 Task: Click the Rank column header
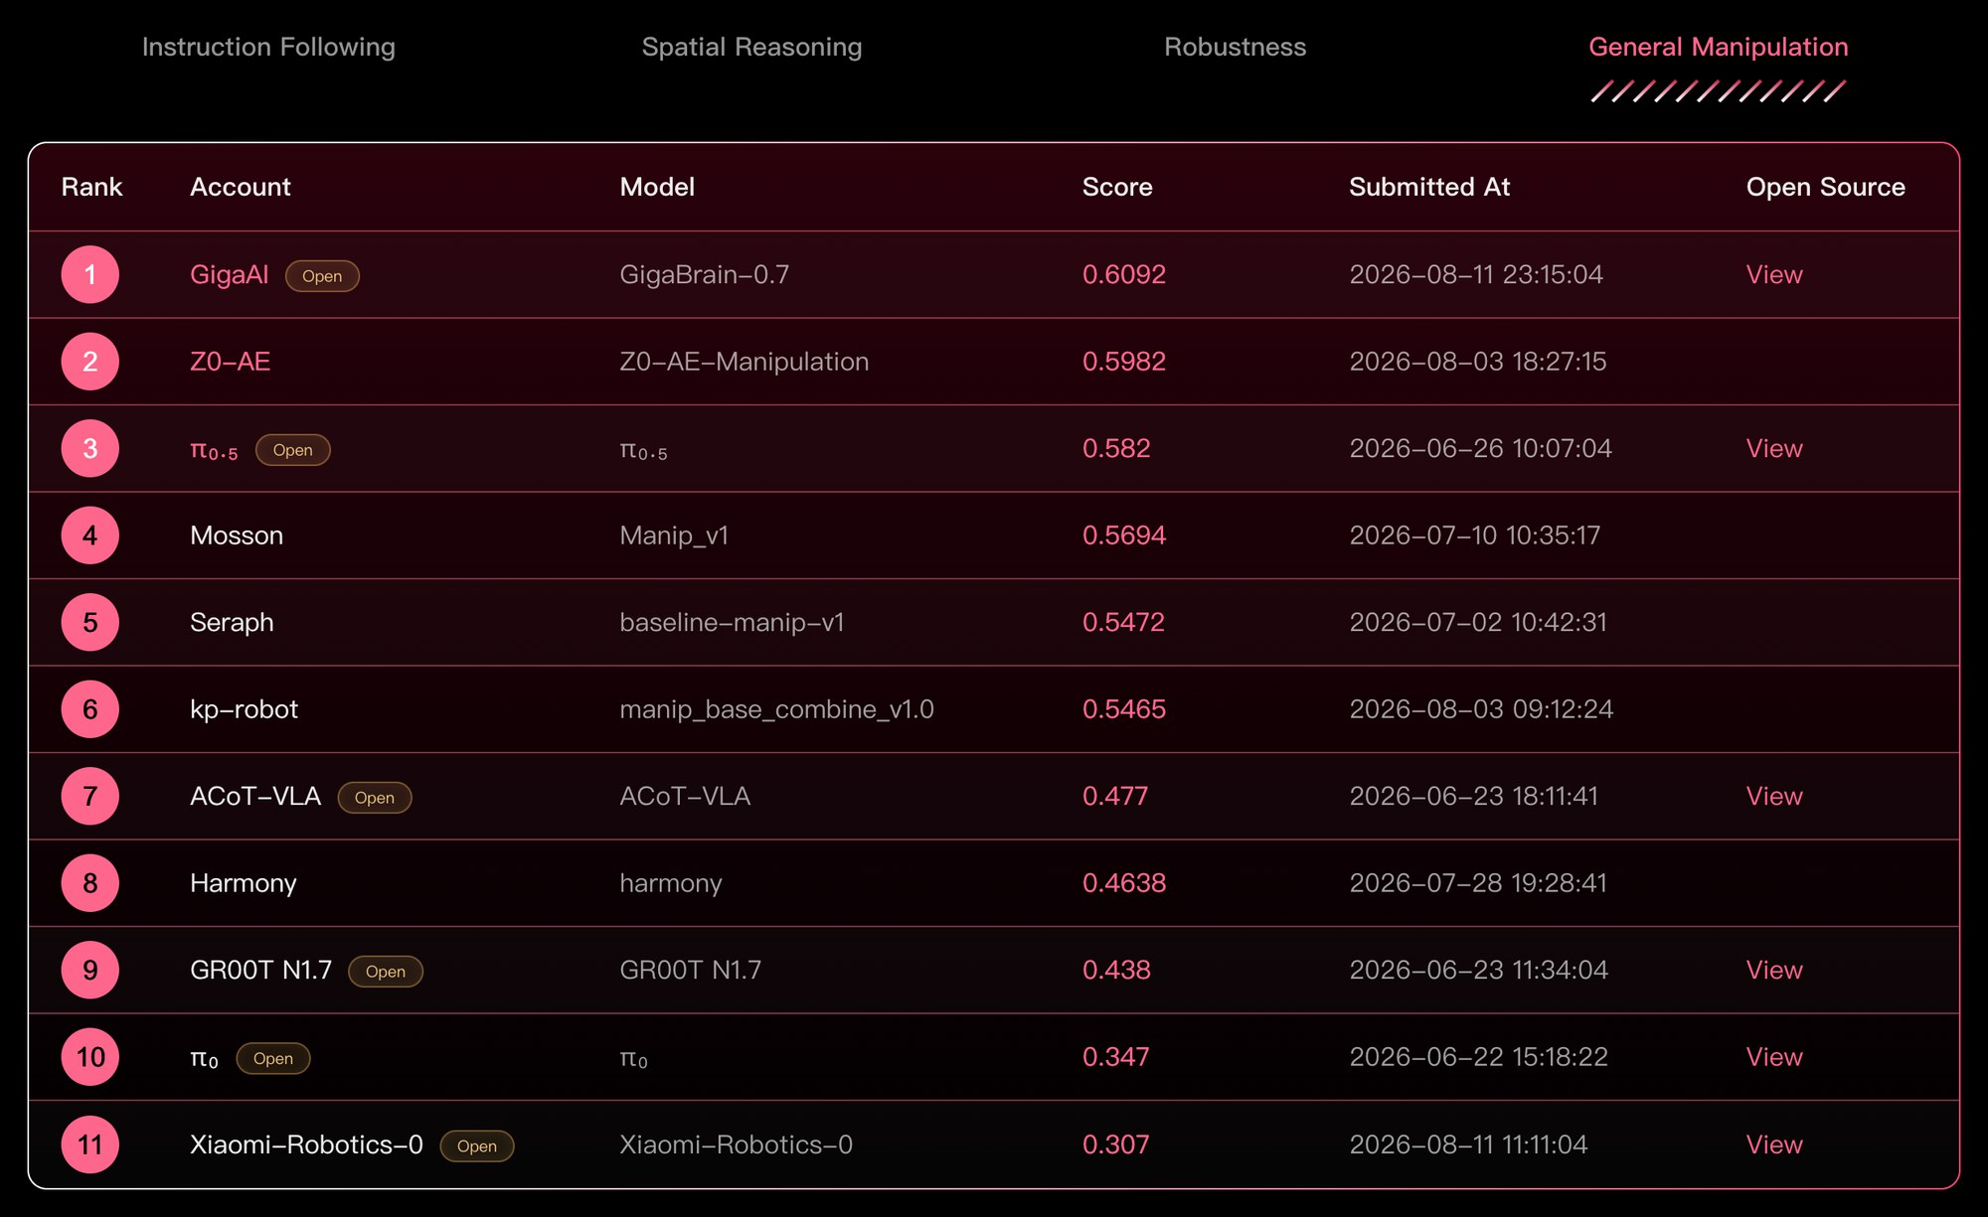pyautogui.click(x=91, y=187)
